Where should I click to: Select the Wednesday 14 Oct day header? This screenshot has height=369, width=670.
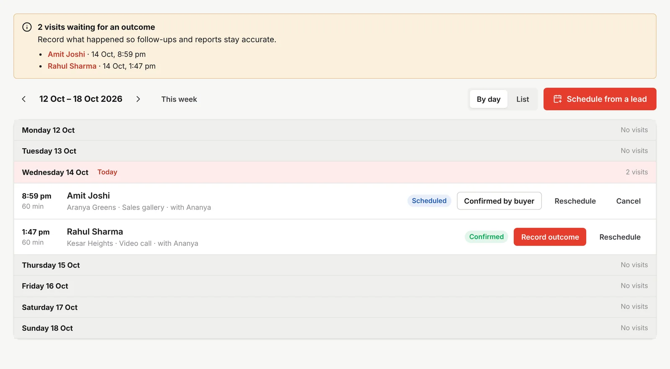335,172
